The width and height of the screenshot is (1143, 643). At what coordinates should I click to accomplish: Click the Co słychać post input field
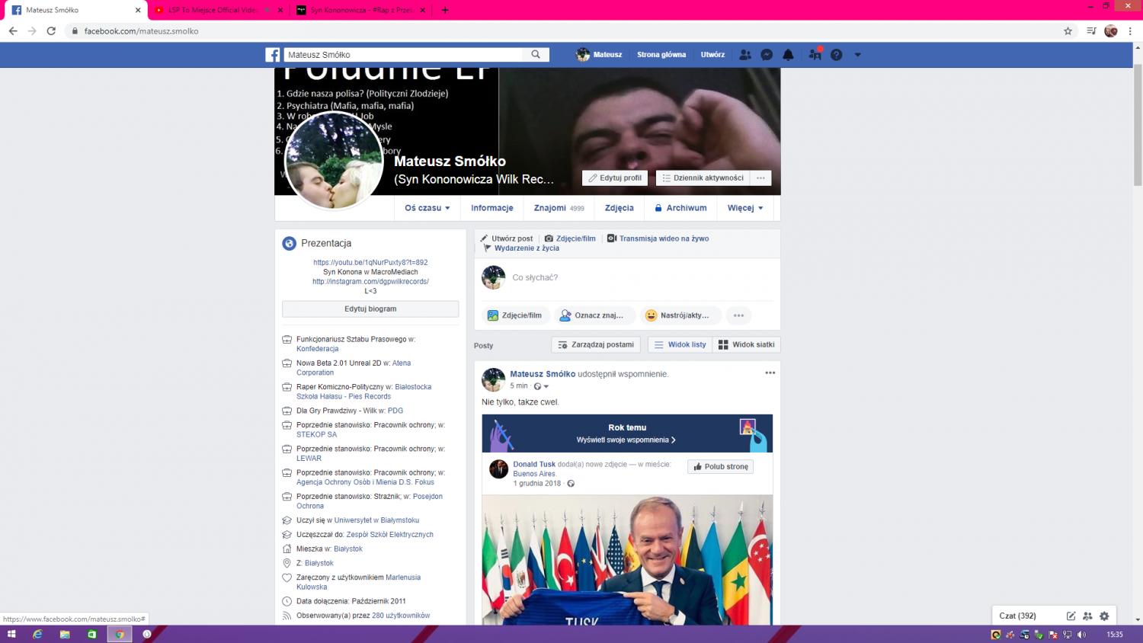pyautogui.click(x=640, y=278)
